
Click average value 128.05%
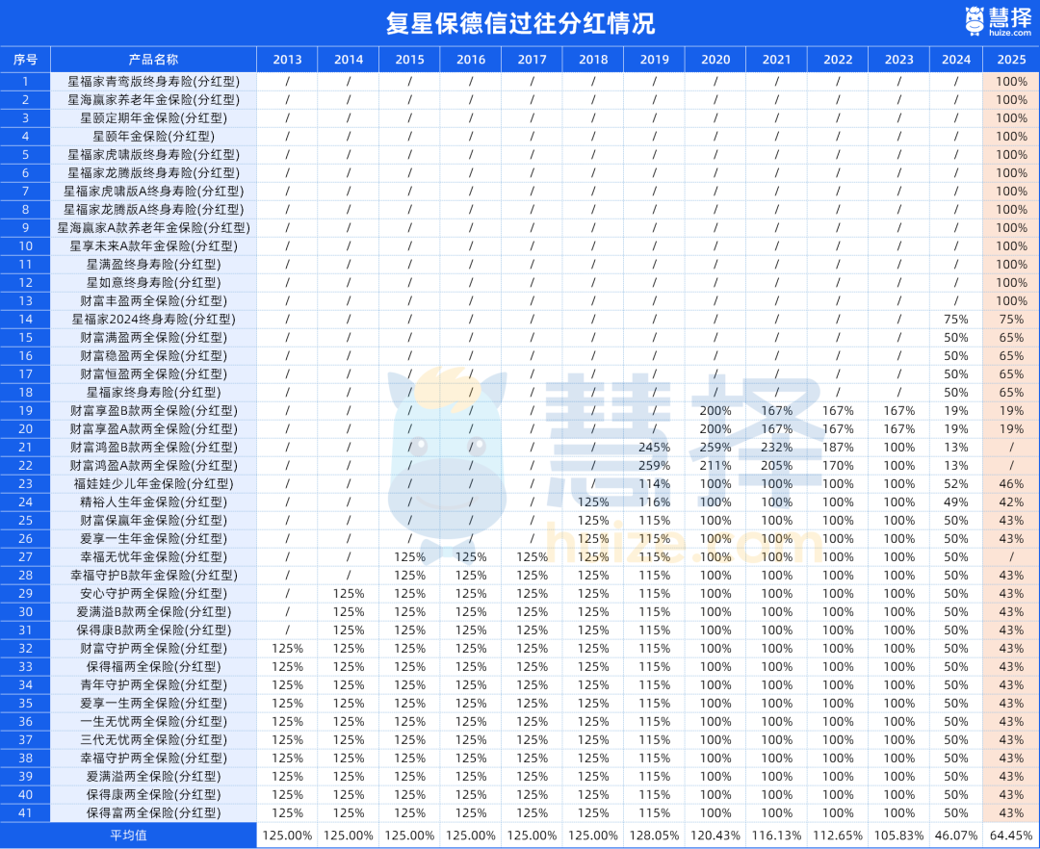655,836
